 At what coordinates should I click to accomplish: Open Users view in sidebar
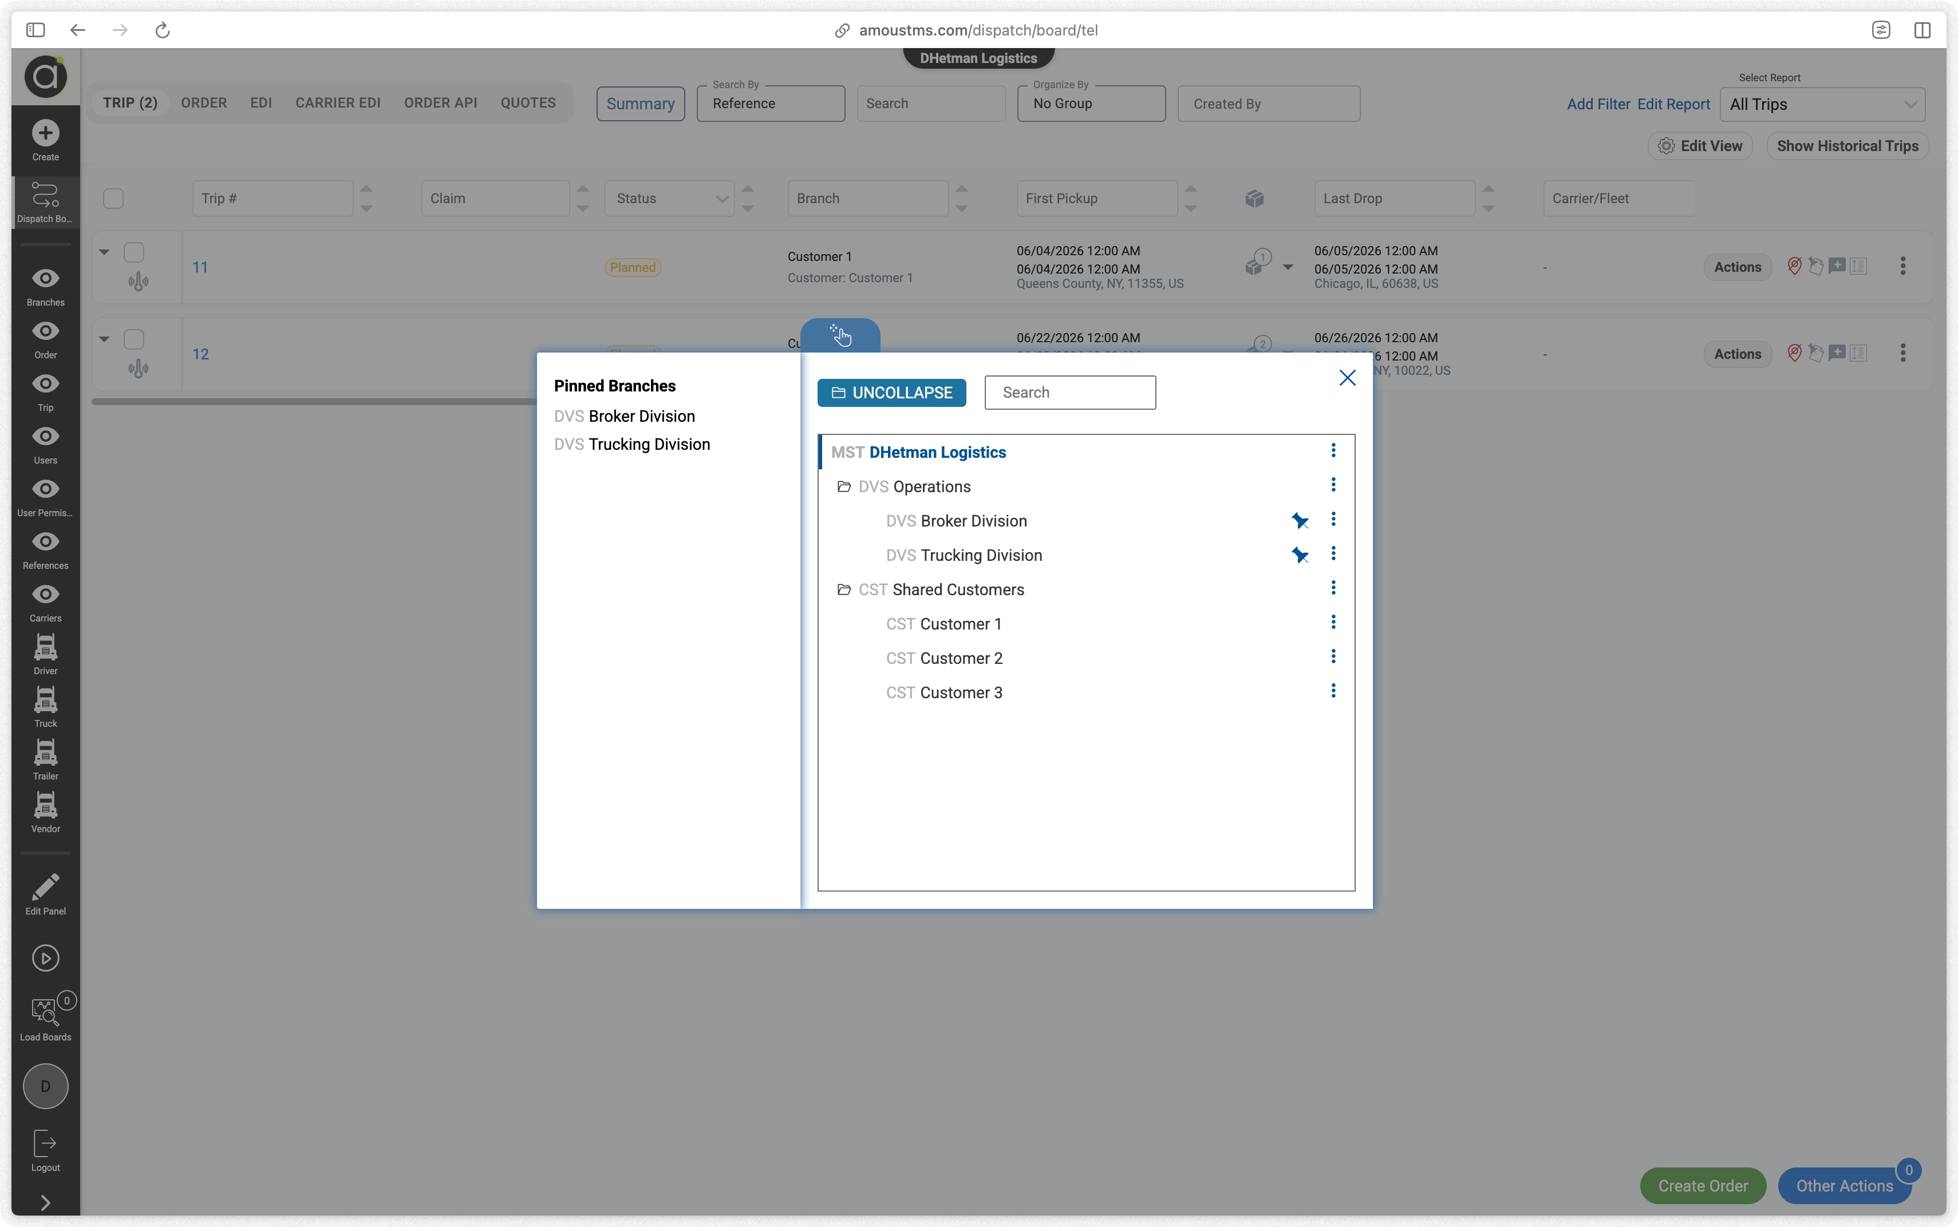[45, 445]
